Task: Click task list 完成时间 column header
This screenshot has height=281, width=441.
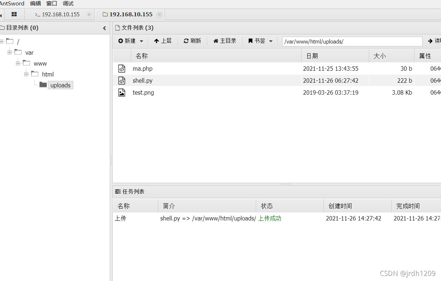Action: point(416,206)
